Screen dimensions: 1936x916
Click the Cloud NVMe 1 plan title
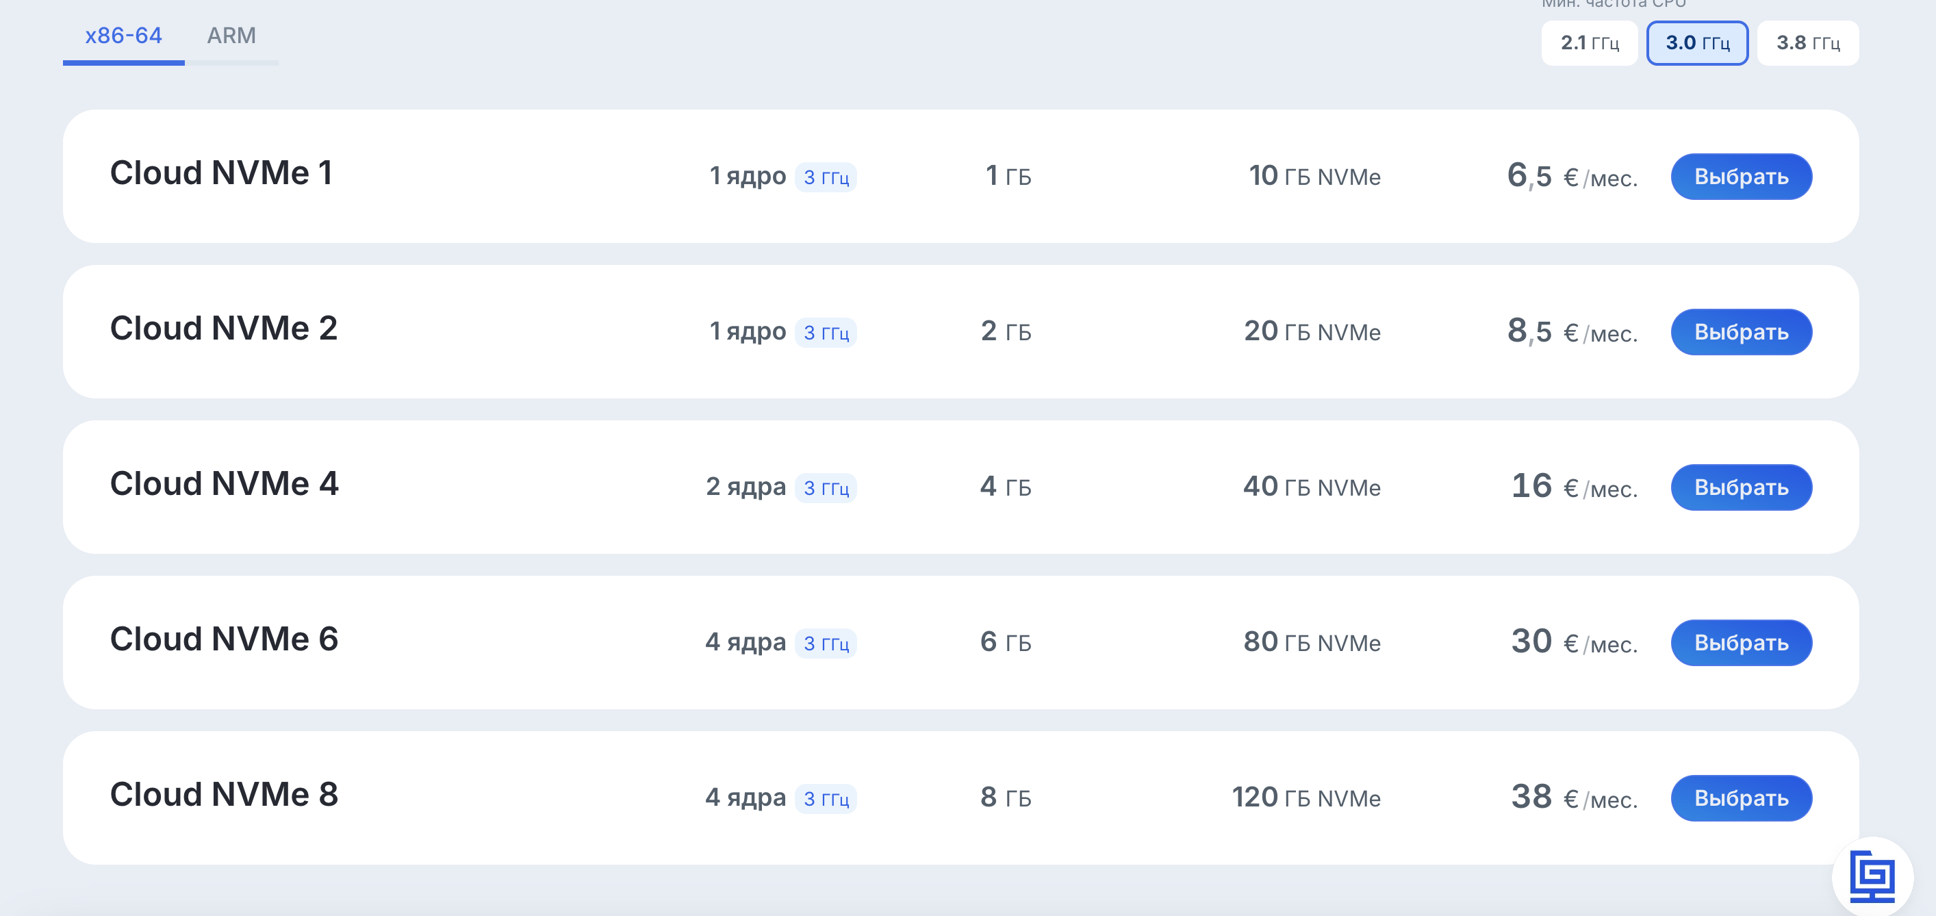click(221, 173)
